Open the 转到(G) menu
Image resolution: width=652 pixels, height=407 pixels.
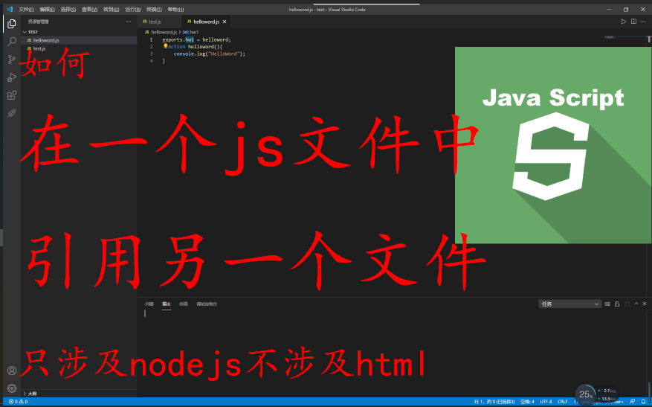click(x=111, y=9)
